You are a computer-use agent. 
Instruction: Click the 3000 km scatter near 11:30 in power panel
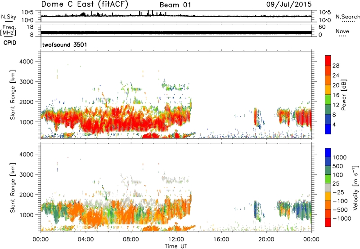(x=175, y=87)
